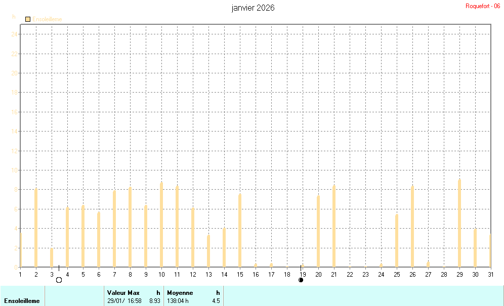504x306 pixels.
Task: Click the Valeur Max column header
Action: coord(123,293)
